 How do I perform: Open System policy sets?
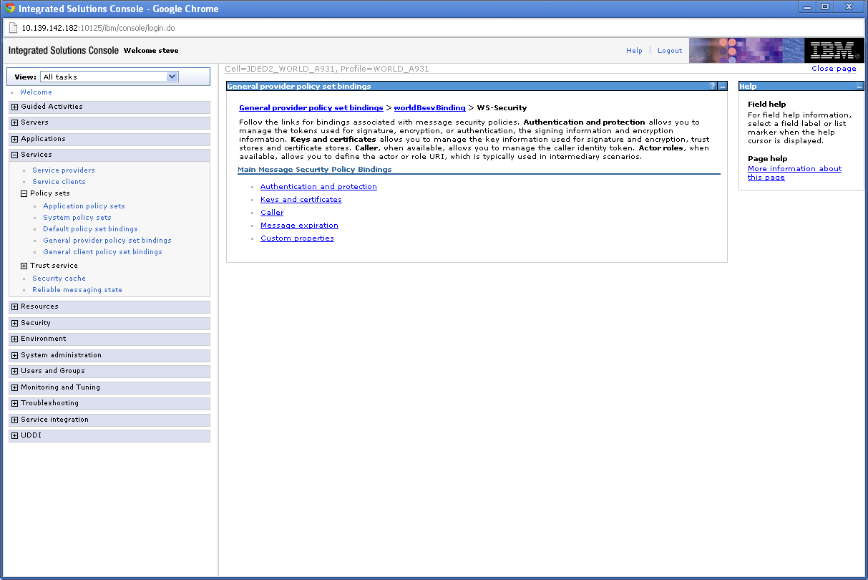click(77, 218)
